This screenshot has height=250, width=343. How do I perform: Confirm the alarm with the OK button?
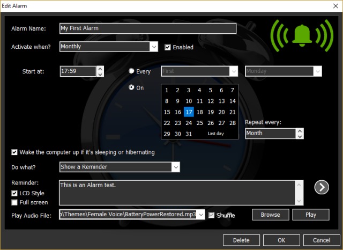pos(281,240)
